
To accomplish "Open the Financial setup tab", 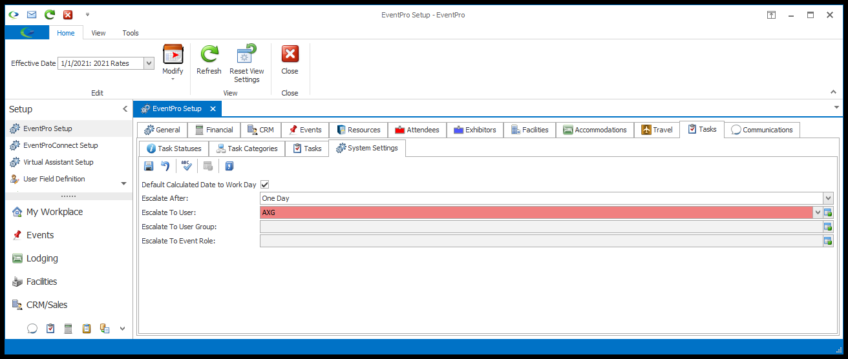I will click(x=214, y=130).
